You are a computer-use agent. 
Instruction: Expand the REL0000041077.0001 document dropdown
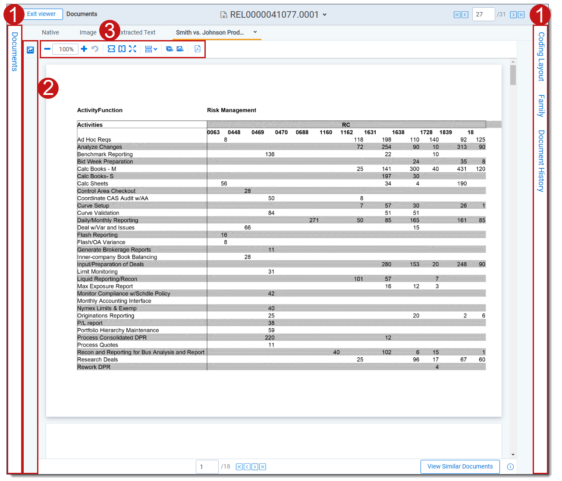tap(325, 15)
